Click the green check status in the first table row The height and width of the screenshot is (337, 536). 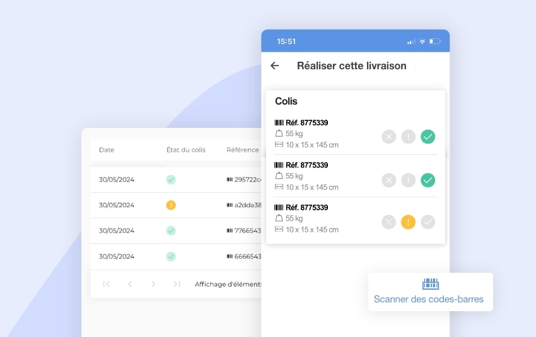[170, 180]
